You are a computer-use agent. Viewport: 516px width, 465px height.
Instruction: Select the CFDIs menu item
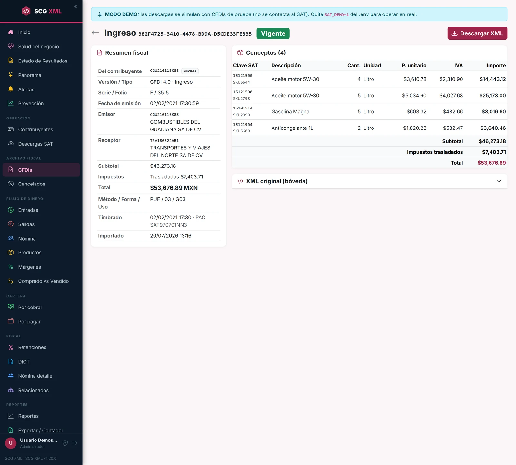41,170
